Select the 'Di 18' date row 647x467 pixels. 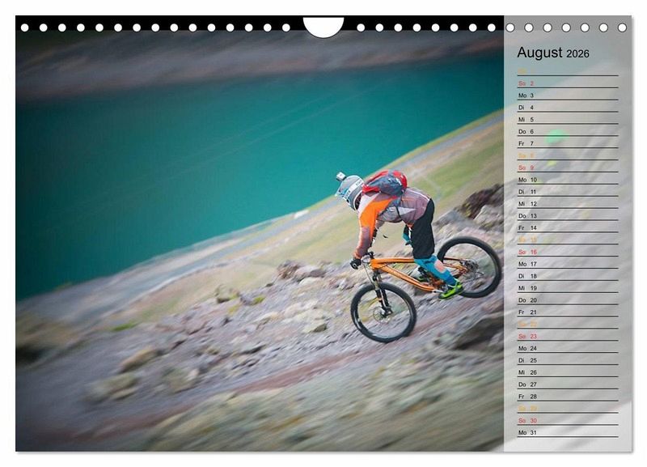(568, 276)
